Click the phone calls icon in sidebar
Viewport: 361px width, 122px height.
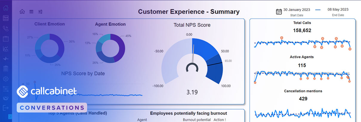click(6, 29)
